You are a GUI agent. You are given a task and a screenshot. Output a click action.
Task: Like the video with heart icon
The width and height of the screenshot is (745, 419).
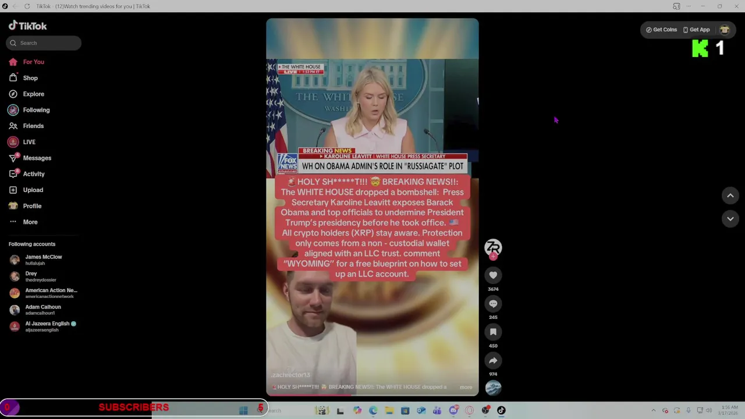493,275
